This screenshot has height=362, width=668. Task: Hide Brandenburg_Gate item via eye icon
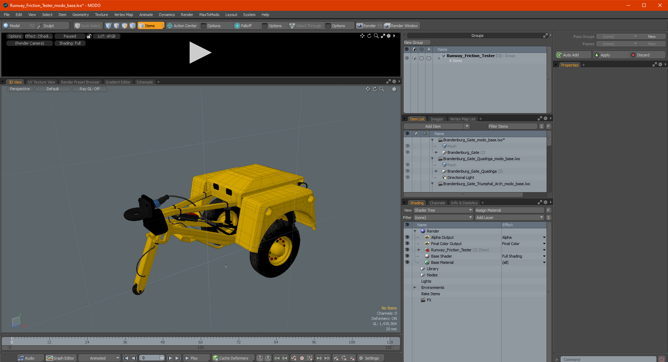click(407, 152)
